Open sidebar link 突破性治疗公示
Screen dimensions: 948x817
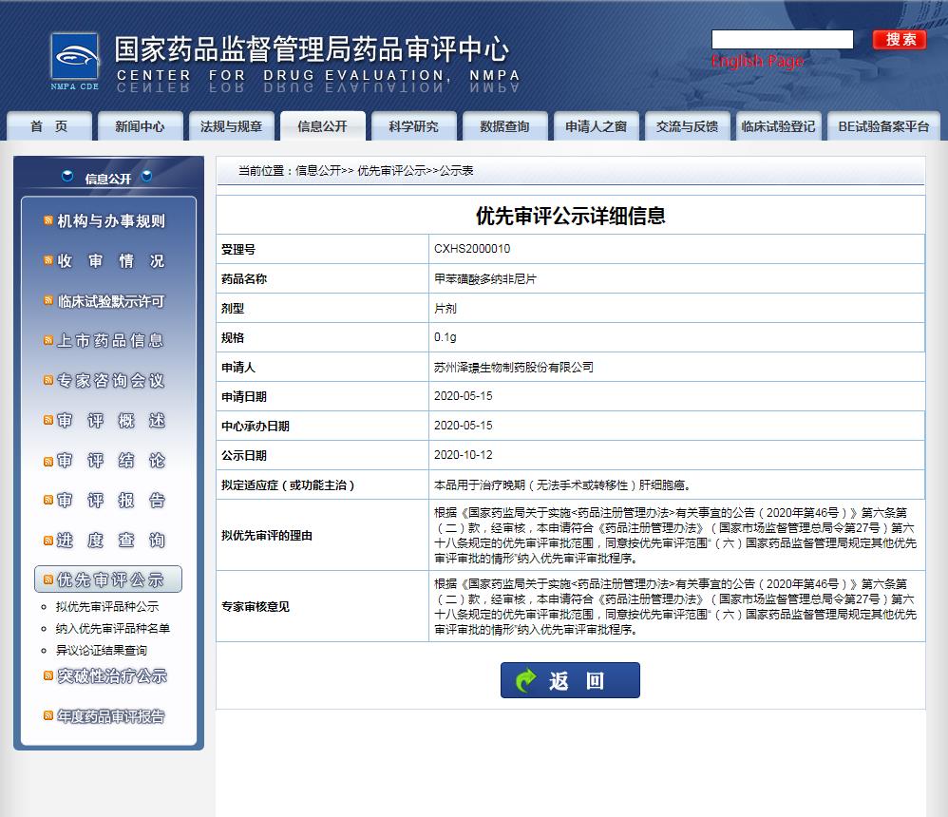(x=112, y=676)
